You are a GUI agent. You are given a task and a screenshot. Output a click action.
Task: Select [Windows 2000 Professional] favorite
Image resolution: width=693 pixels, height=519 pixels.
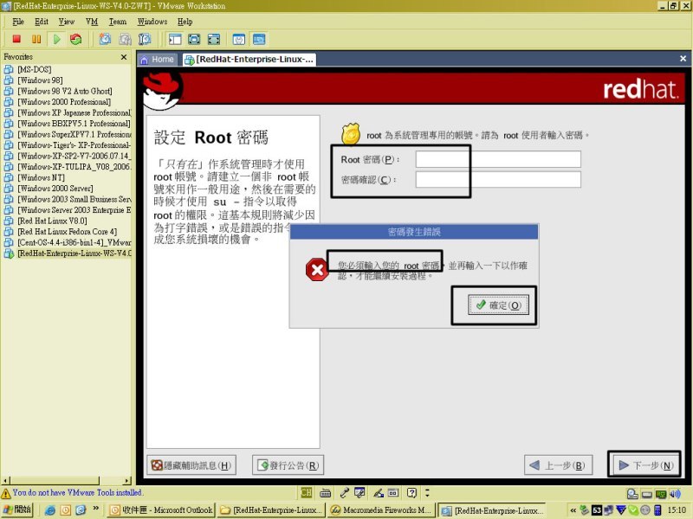64,101
